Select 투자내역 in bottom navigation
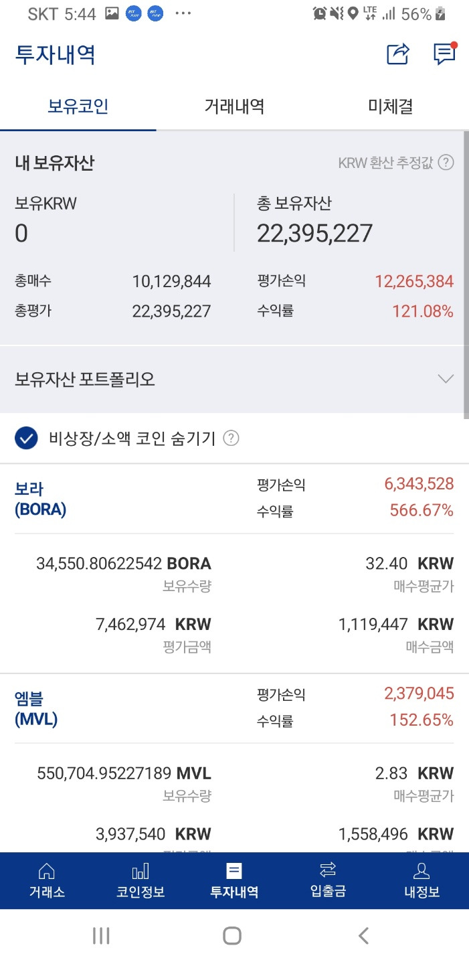This screenshot has width=469, height=964. tap(234, 880)
